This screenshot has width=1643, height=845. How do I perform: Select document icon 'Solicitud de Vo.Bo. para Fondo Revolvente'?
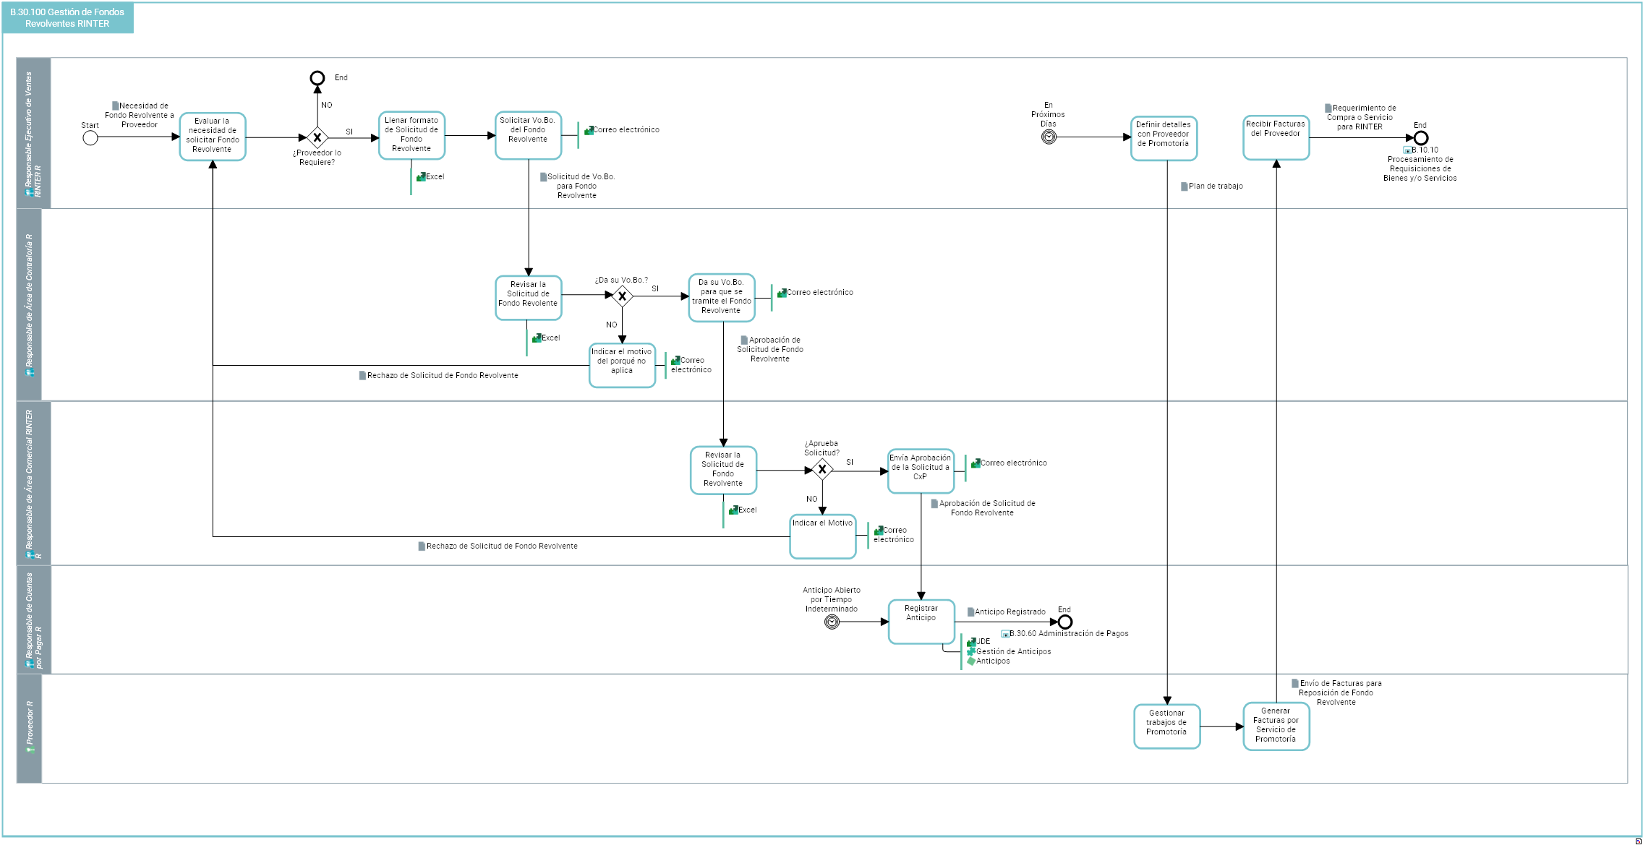pos(543,176)
